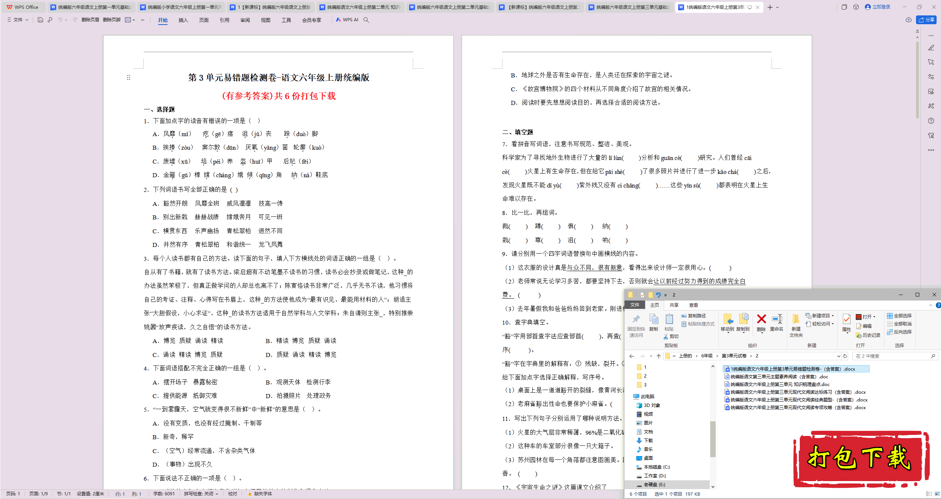Click the Explorer navigation pane scrollbar
This screenshot has width=941, height=499.
tap(713, 438)
